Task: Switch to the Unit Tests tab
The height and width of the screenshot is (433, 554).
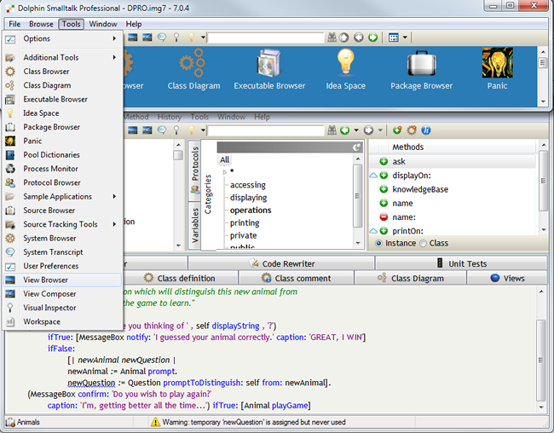Action: point(461,263)
